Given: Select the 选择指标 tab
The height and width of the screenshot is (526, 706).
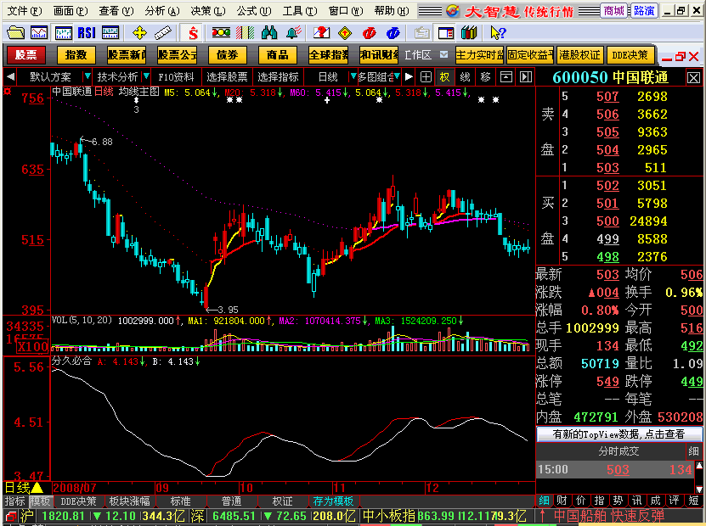Looking at the screenshot, I should click(x=278, y=77).
